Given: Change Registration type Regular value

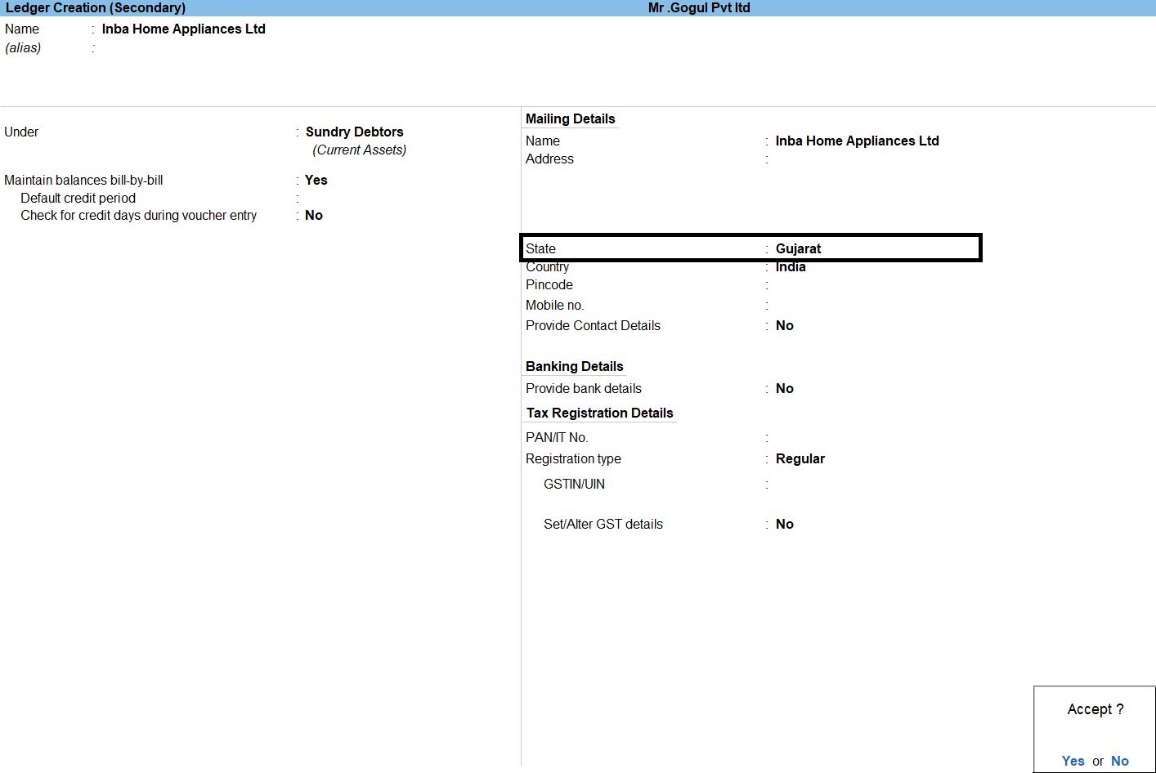Looking at the screenshot, I should [800, 458].
